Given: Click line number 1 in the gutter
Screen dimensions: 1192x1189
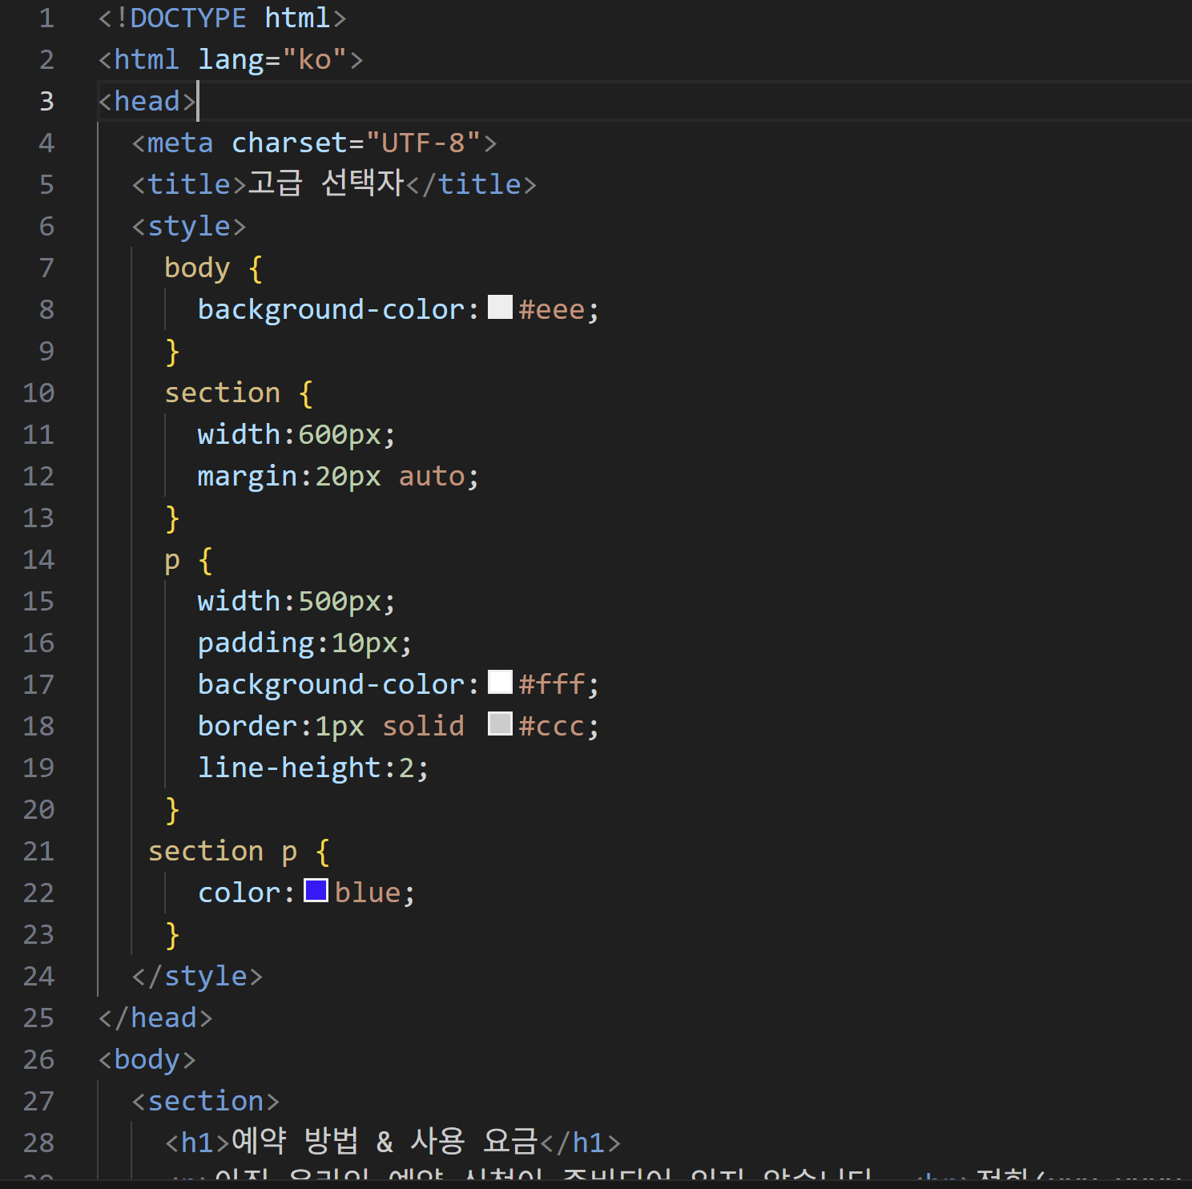Looking at the screenshot, I should coord(46,18).
